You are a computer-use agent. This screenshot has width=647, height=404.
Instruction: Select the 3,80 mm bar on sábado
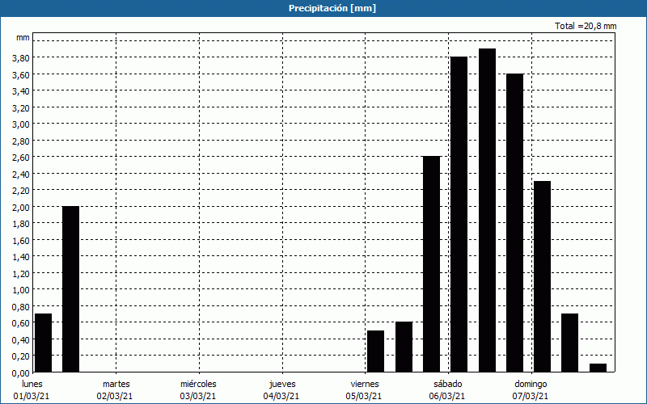pos(459,214)
